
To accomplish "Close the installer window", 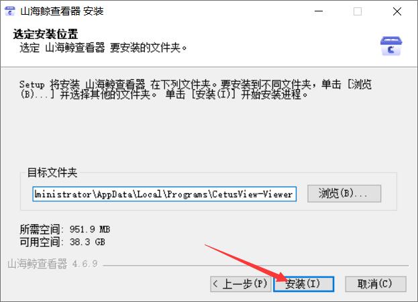I will pyautogui.click(x=397, y=11).
